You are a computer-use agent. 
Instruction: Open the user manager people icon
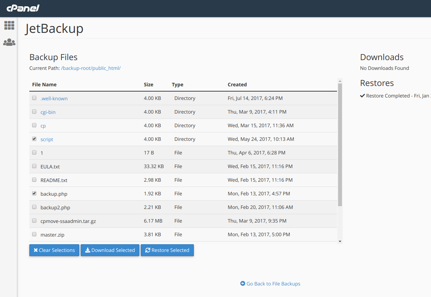[9, 42]
